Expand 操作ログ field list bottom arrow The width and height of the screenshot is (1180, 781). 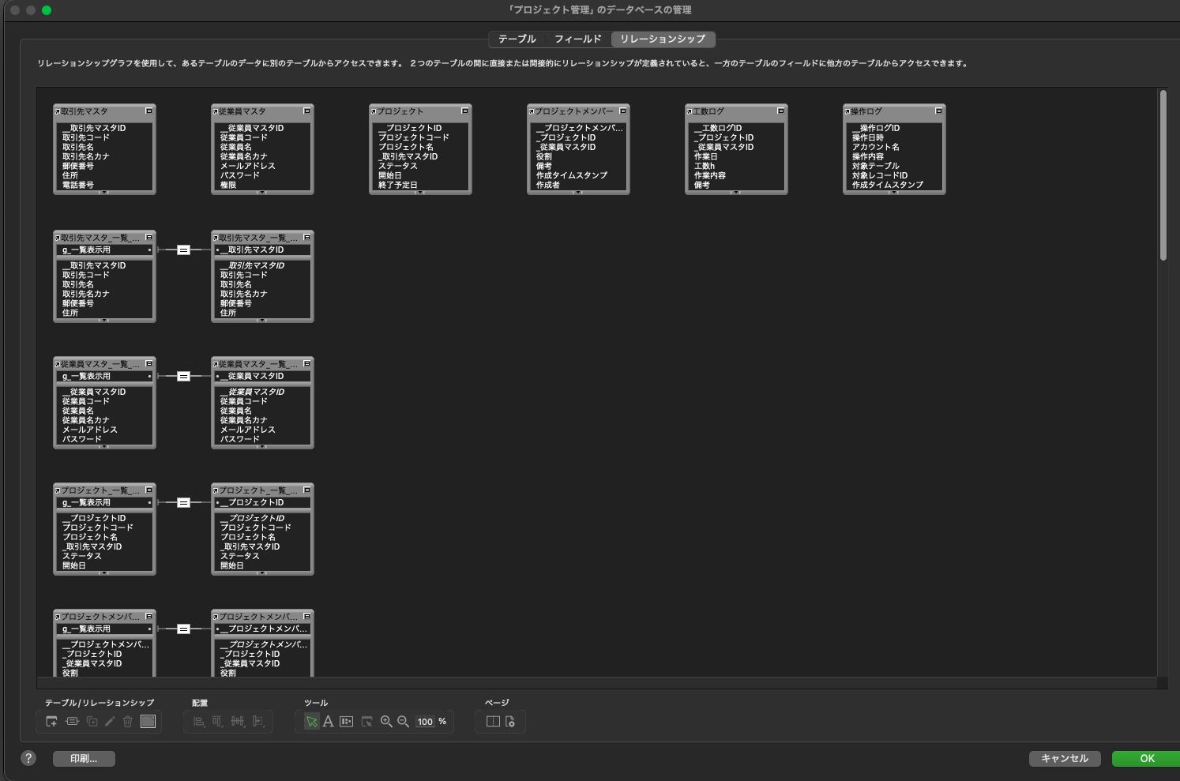[x=894, y=192]
